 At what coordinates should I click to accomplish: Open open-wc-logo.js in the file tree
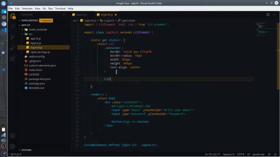pos(40,52)
